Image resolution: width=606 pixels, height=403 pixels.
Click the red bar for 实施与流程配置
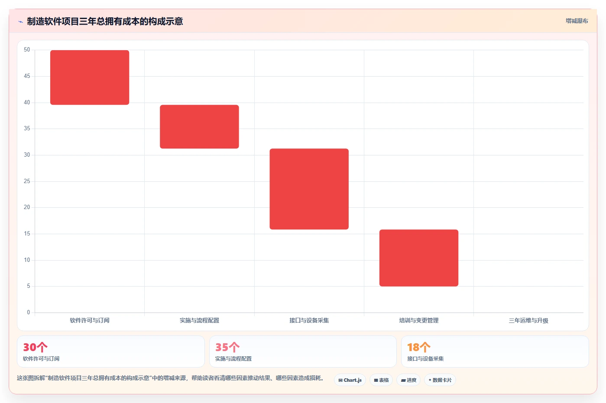[199, 126]
